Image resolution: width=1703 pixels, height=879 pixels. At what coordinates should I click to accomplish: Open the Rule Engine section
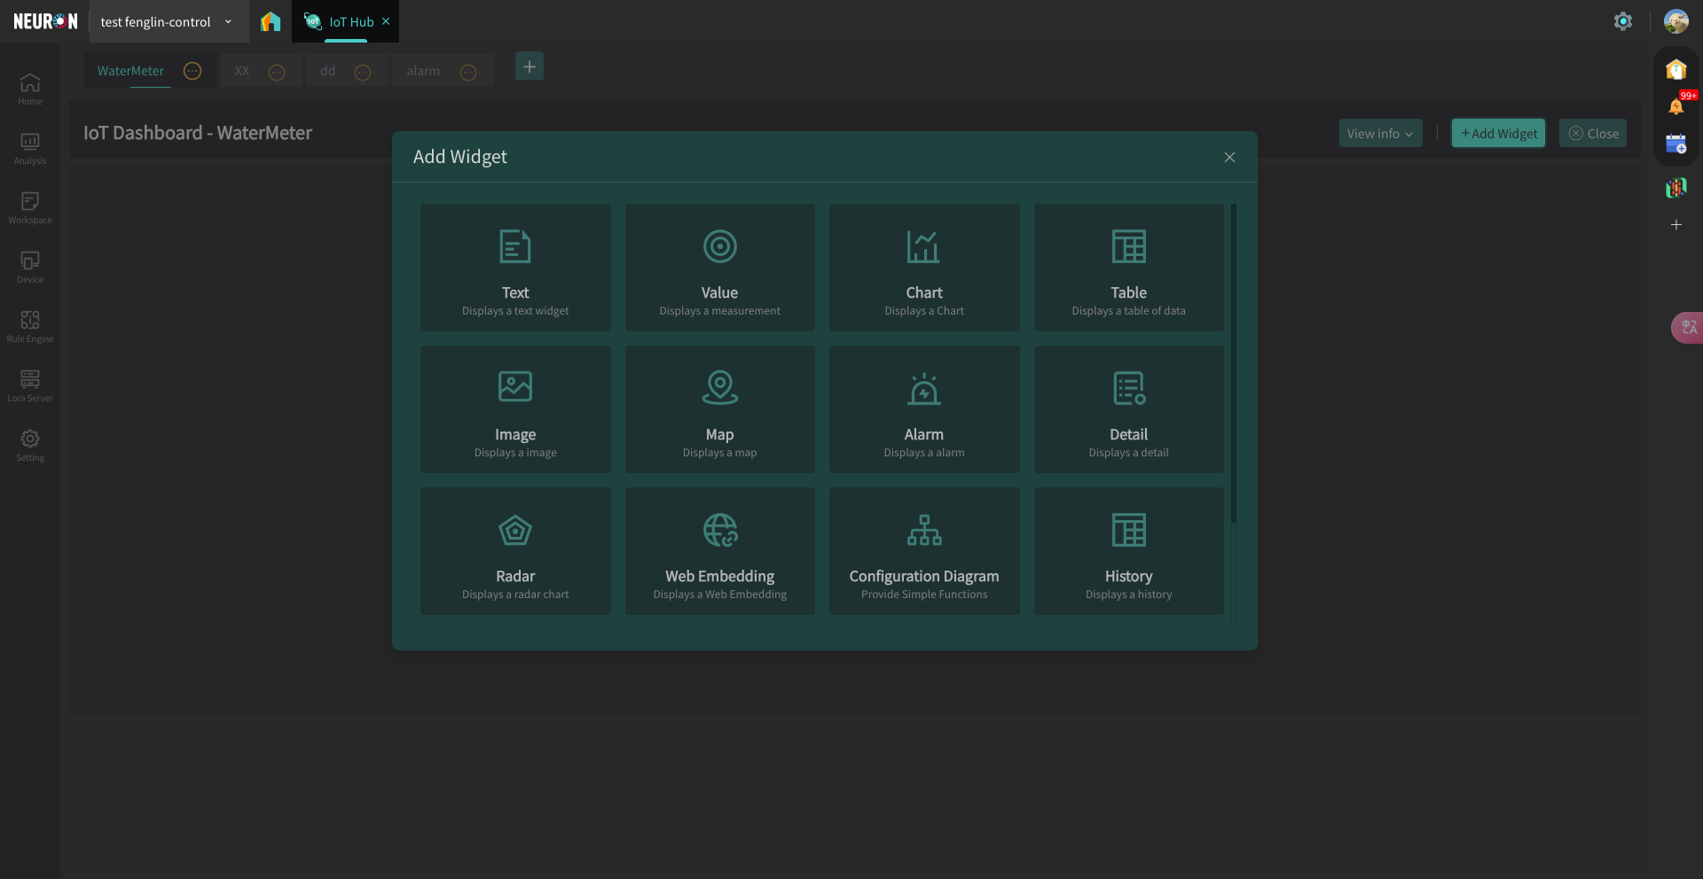pos(30,327)
